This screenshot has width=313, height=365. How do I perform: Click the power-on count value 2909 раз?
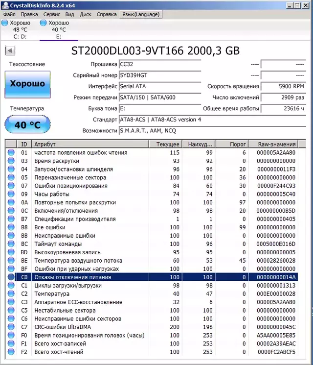tap(283, 97)
